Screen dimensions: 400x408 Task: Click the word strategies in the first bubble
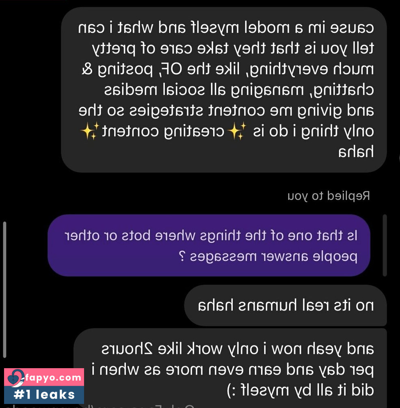pos(167,111)
